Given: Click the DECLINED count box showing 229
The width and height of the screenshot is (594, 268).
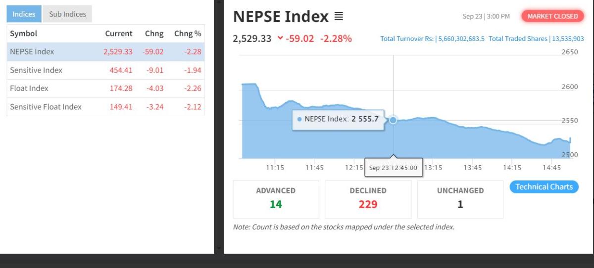Looking at the screenshot, I should (x=368, y=199).
